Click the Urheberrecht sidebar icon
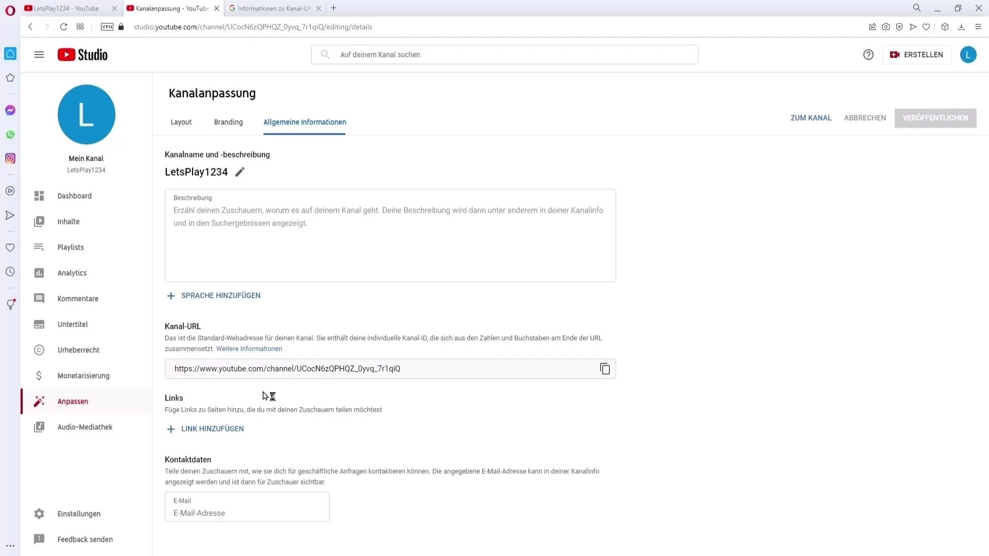989x556 pixels. (39, 350)
